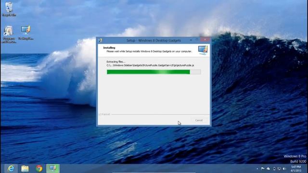
Task: Minimize the Setup window
Action: click(x=191, y=40)
